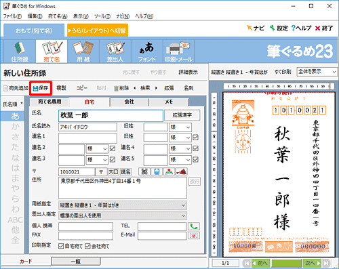The width and height of the screenshot is (339, 269).
Task: Toggle the 自宅宛て print checkbox
Action: point(61,246)
